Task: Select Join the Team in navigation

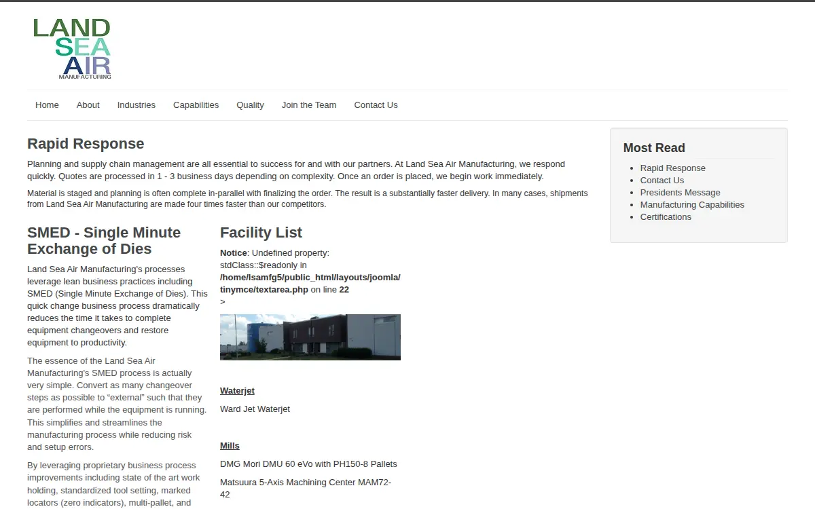Action: click(309, 105)
